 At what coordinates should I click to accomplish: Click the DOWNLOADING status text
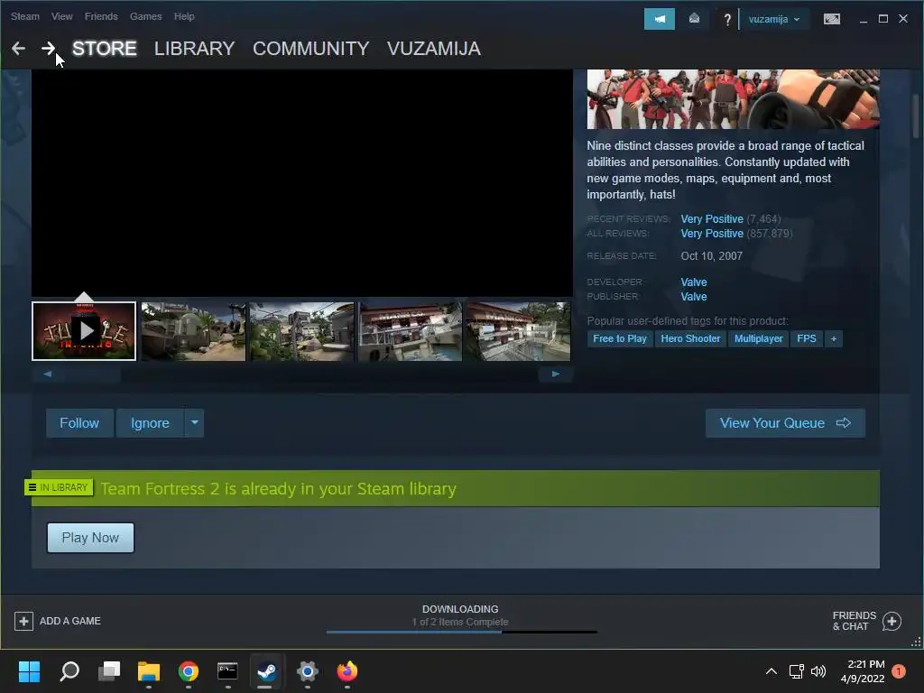(x=460, y=609)
